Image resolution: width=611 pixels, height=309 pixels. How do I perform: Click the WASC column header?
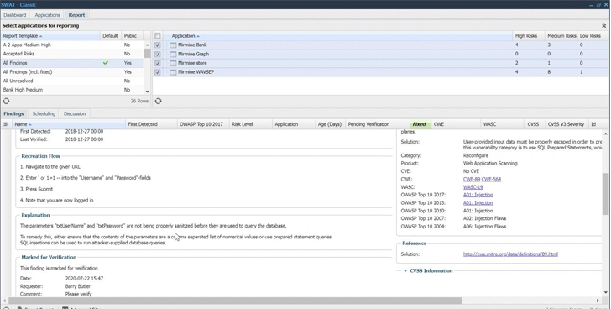click(x=502, y=124)
